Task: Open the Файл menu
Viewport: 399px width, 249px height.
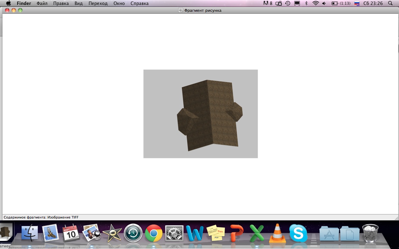Action: tap(42, 3)
